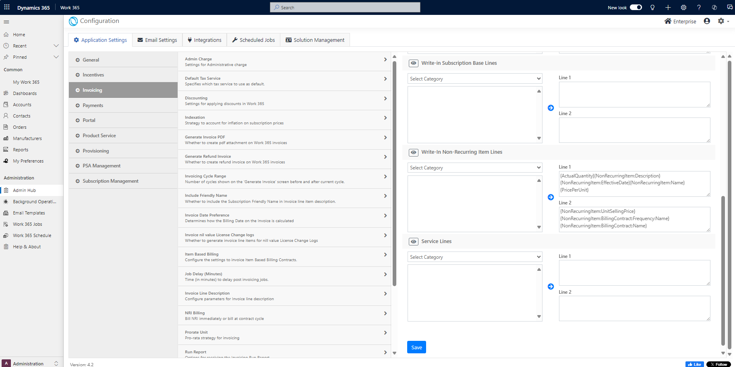Click the Home icon in the sidebar
The height and width of the screenshot is (367, 735).
coord(6,35)
